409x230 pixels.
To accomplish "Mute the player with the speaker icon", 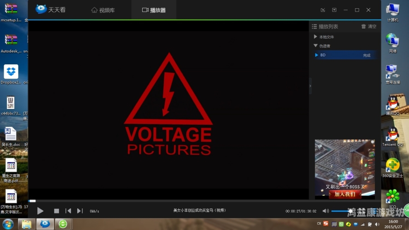I will click(x=325, y=211).
